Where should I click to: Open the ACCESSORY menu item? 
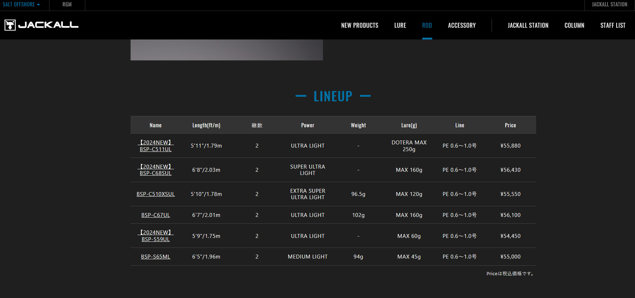click(x=462, y=25)
